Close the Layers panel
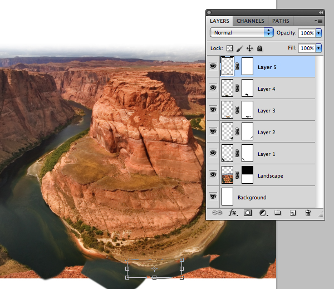The image size is (334, 289). click(209, 13)
